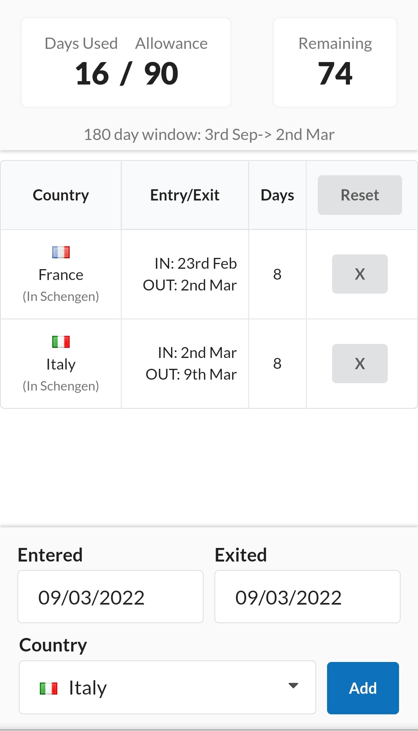
Task: Click the Country column header
Action: tap(61, 195)
